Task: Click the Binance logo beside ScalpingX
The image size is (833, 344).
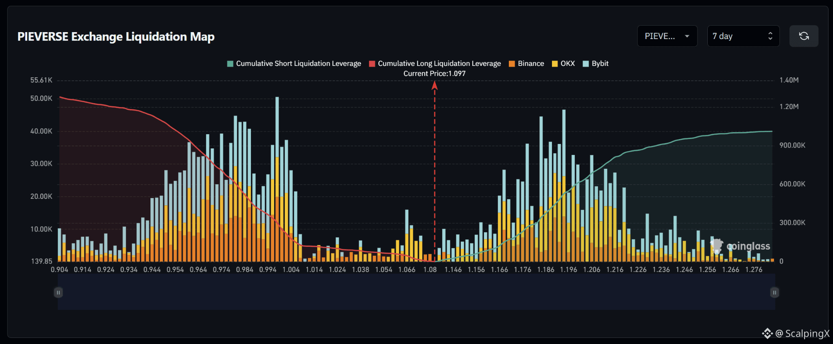Action: (x=767, y=333)
